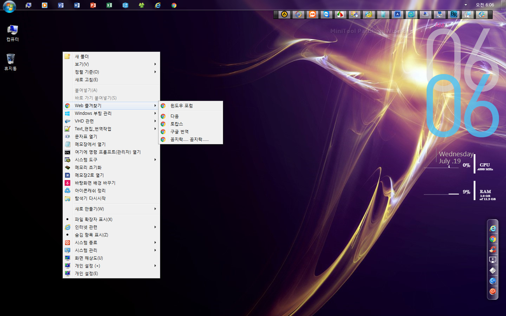The image size is (506, 316).
Task: Launch Visio from the top taskbar
Action: (x=61, y=5)
